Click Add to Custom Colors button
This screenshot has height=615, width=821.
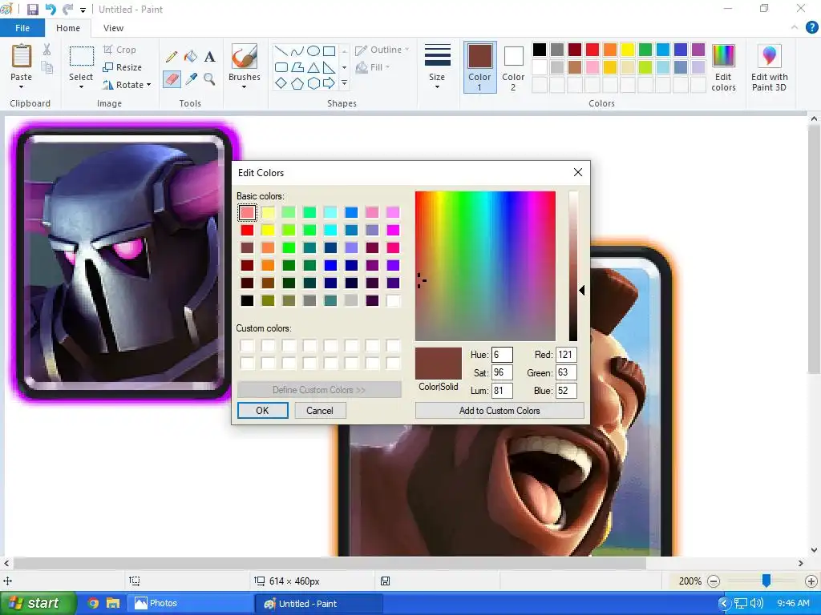[499, 411]
